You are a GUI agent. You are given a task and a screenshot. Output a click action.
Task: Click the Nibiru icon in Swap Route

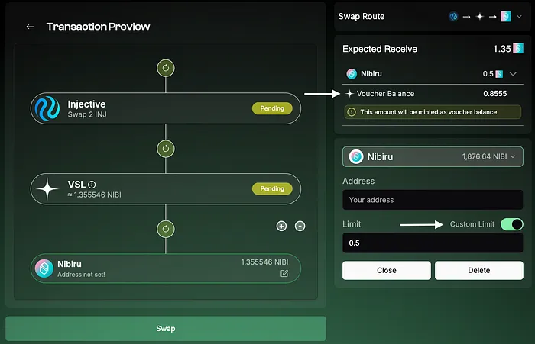pyautogui.click(x=506, y=16)
